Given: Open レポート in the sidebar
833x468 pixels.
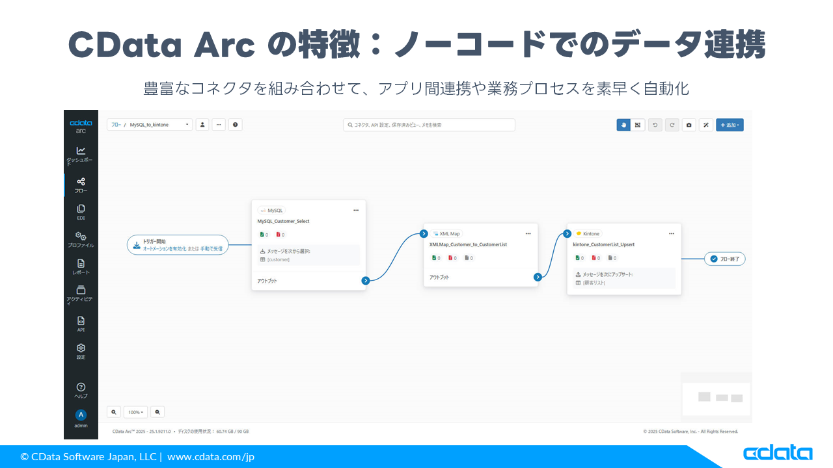Looking at the screenshot, I should [x=81, y=267].
